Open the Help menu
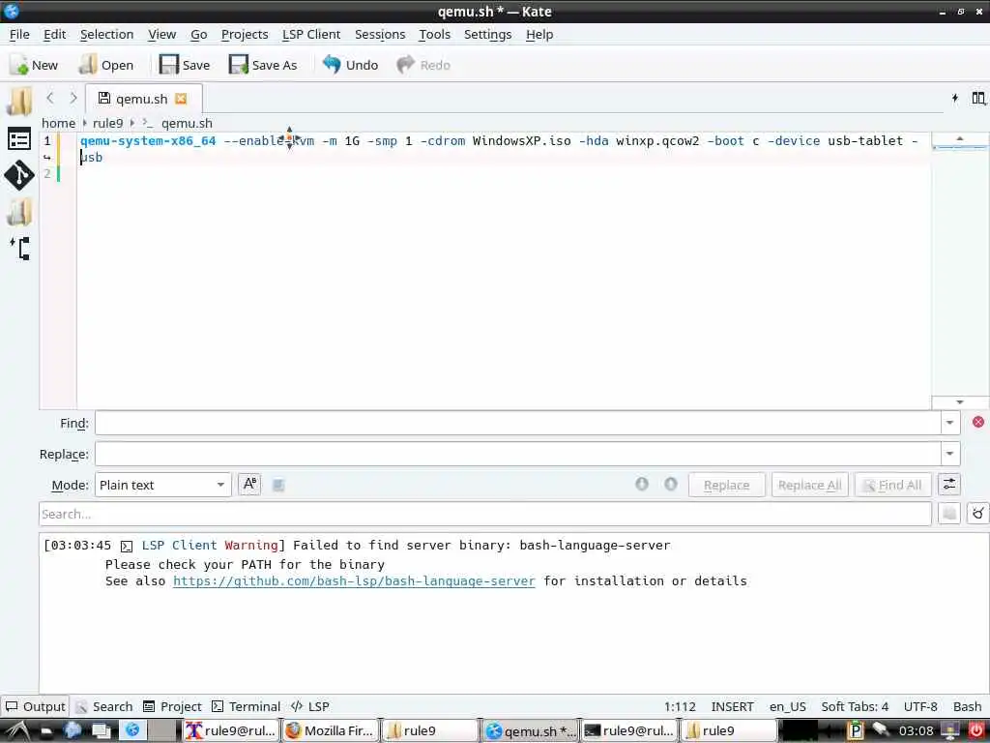This screenshot has height=743, width=990. 539,34
